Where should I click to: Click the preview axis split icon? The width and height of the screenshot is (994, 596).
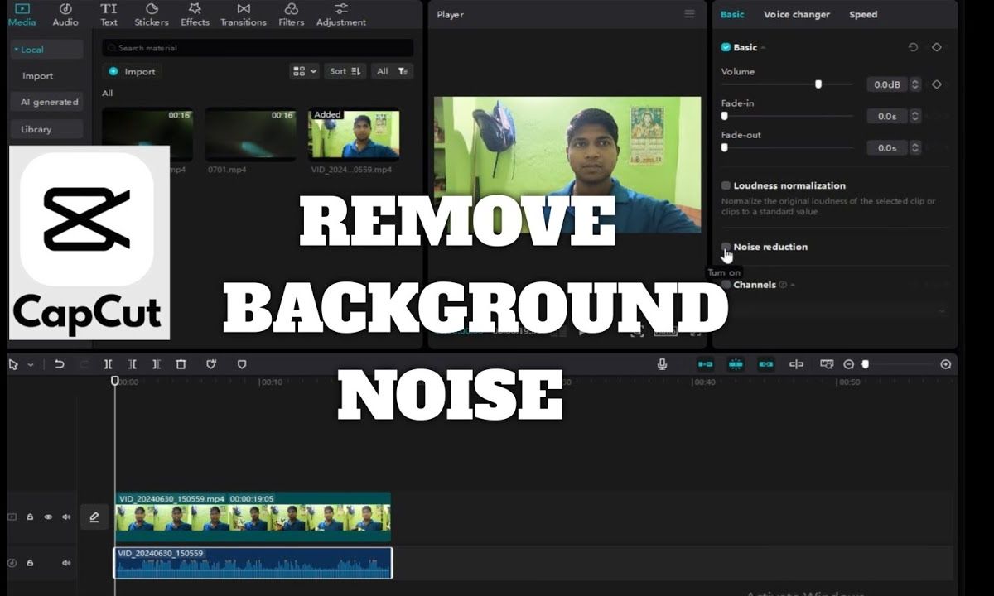(796, 364)
